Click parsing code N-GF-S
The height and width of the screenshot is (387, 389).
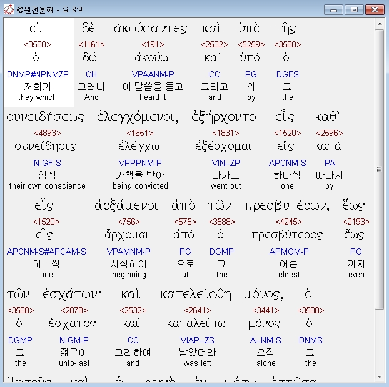click(x=48, y=163)
